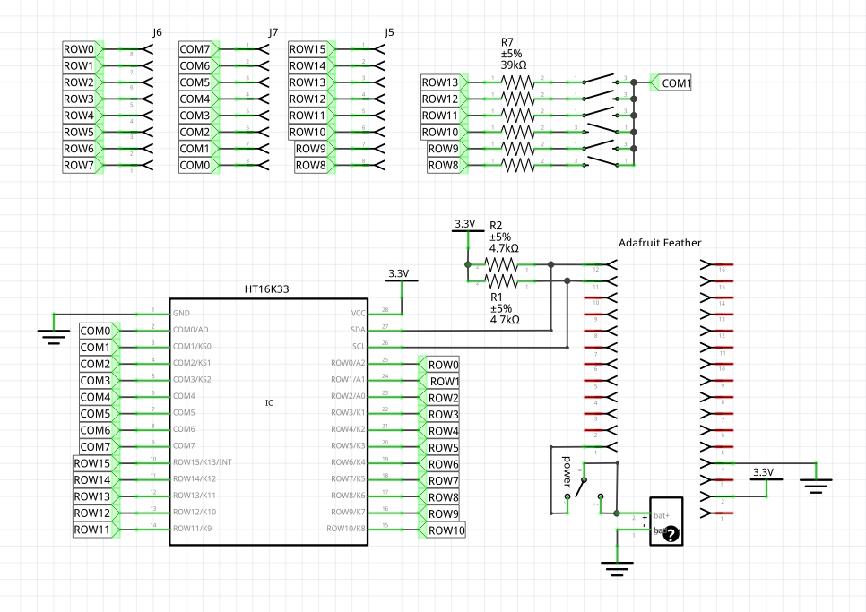Select the COM1 net label beside the switches
Image resolution: width=866 pixels, height=612 pixels.
click(671, 82)
